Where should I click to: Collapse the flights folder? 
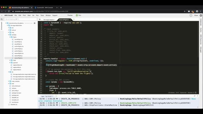click(x=10, y=37)
